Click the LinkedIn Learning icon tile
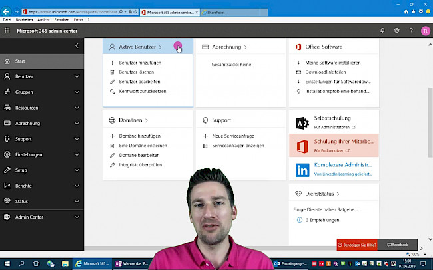This screenshot has width=433, height=270. point(302,170)
